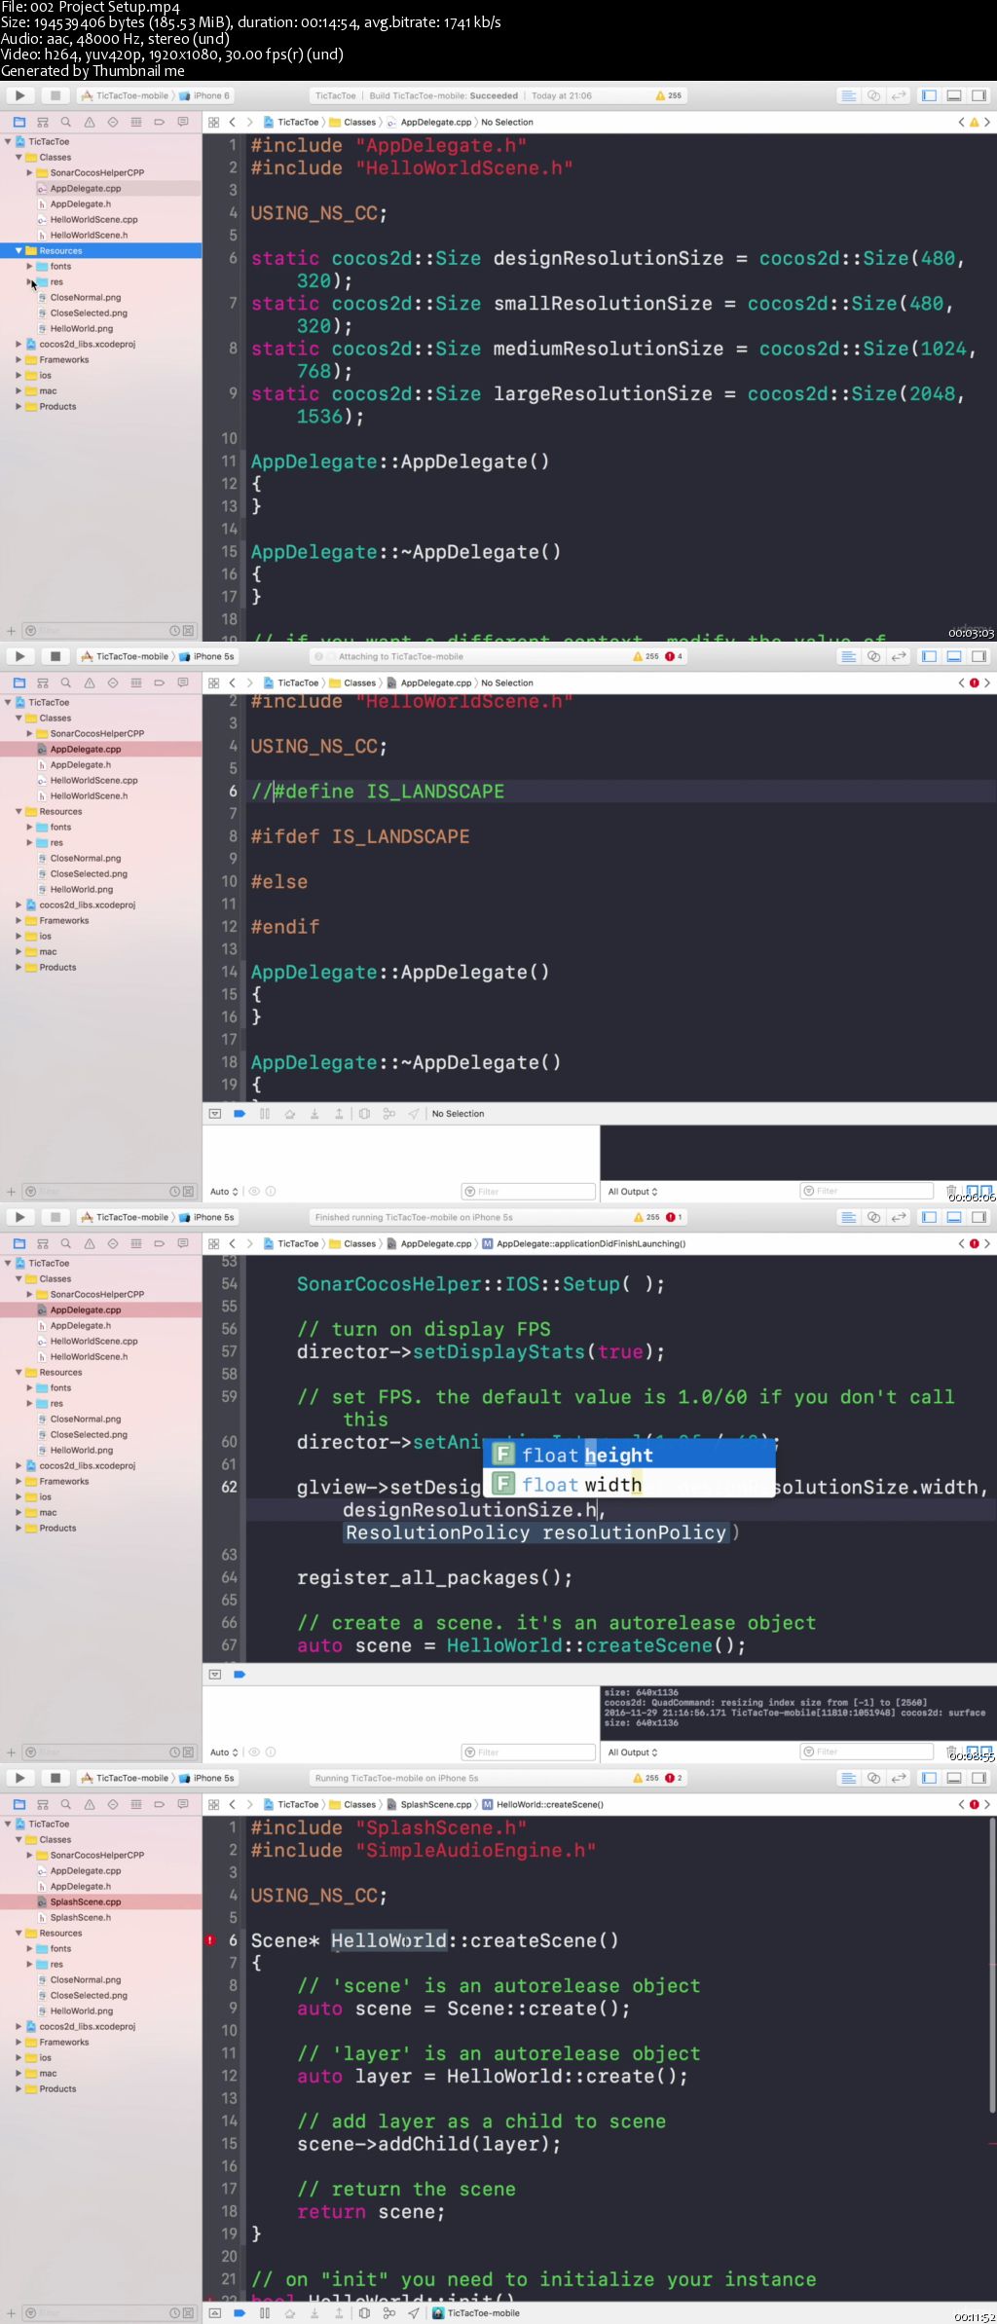Toggle navigator pane in Build Succeeded frame toolbar
The height and width of the screenshot is (2324, 997).
pyautogui.click(x=930, y=95)
